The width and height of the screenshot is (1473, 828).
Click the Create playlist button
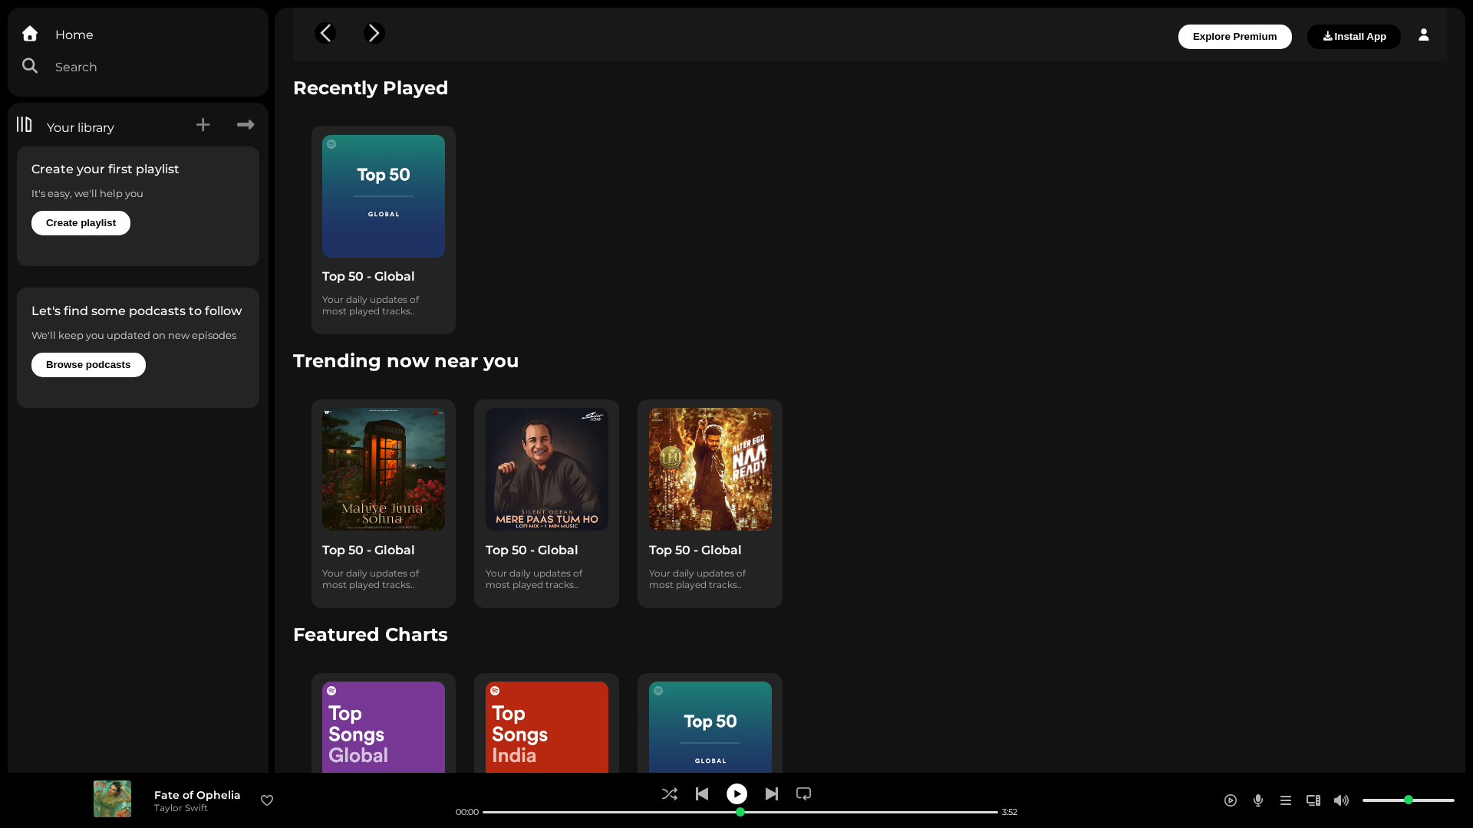pyautogui.click(x=81, y=223)
